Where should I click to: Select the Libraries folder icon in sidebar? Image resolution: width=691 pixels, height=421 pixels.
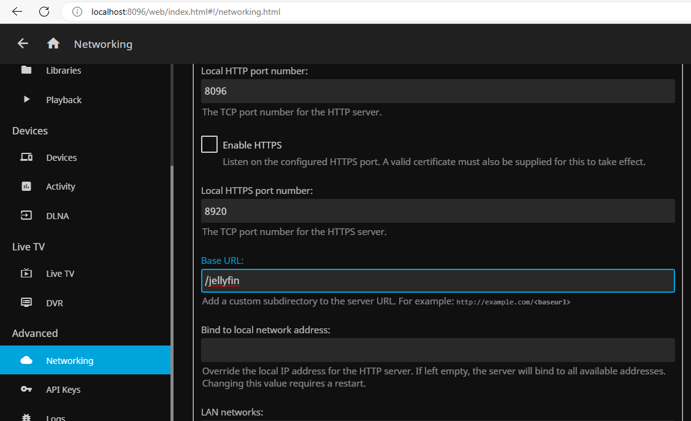coord(26,70)
